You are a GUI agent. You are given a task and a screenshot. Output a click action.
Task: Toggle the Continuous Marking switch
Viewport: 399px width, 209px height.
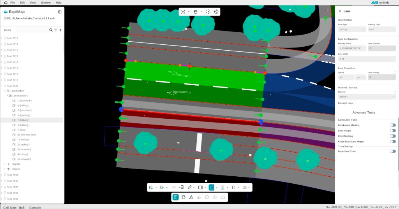point(393,125)
